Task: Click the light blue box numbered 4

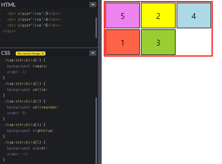Action: (x=194, y=15)
